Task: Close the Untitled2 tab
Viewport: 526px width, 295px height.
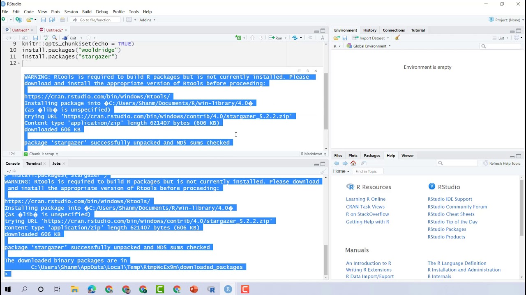Action: coord(66,30)
